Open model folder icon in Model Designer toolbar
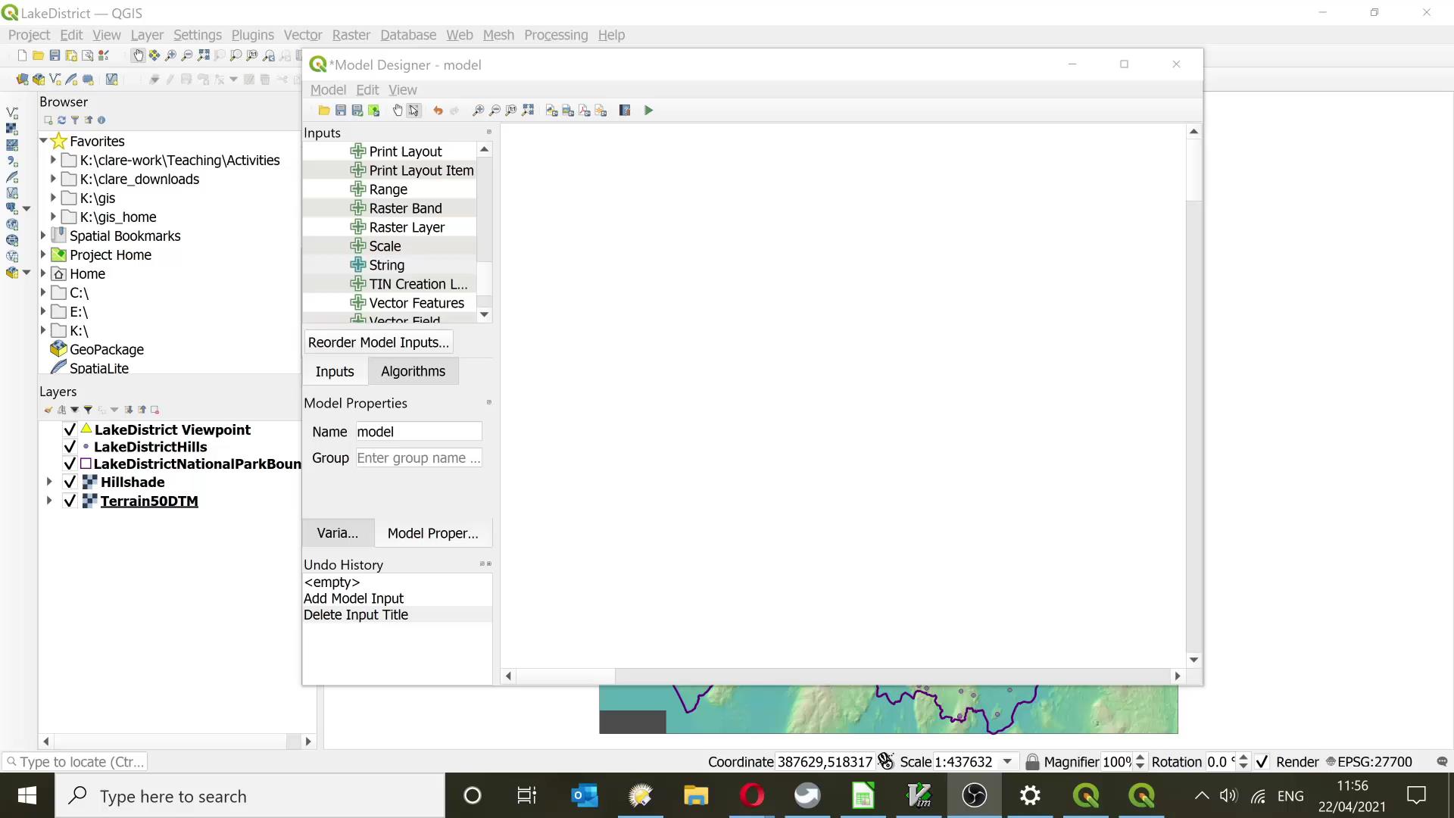The image size is (1454, 818). pos(324,111)
